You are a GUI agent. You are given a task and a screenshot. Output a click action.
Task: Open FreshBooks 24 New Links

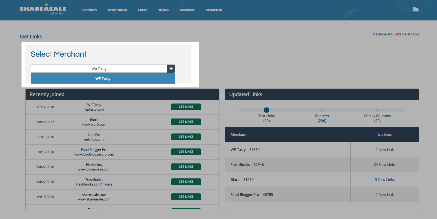[385, 165]
